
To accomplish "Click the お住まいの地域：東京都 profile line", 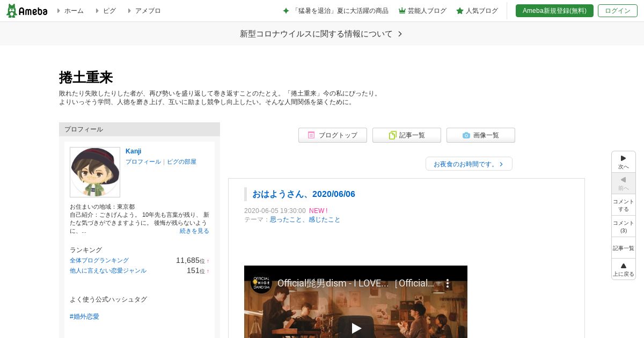I will point(102,207).
